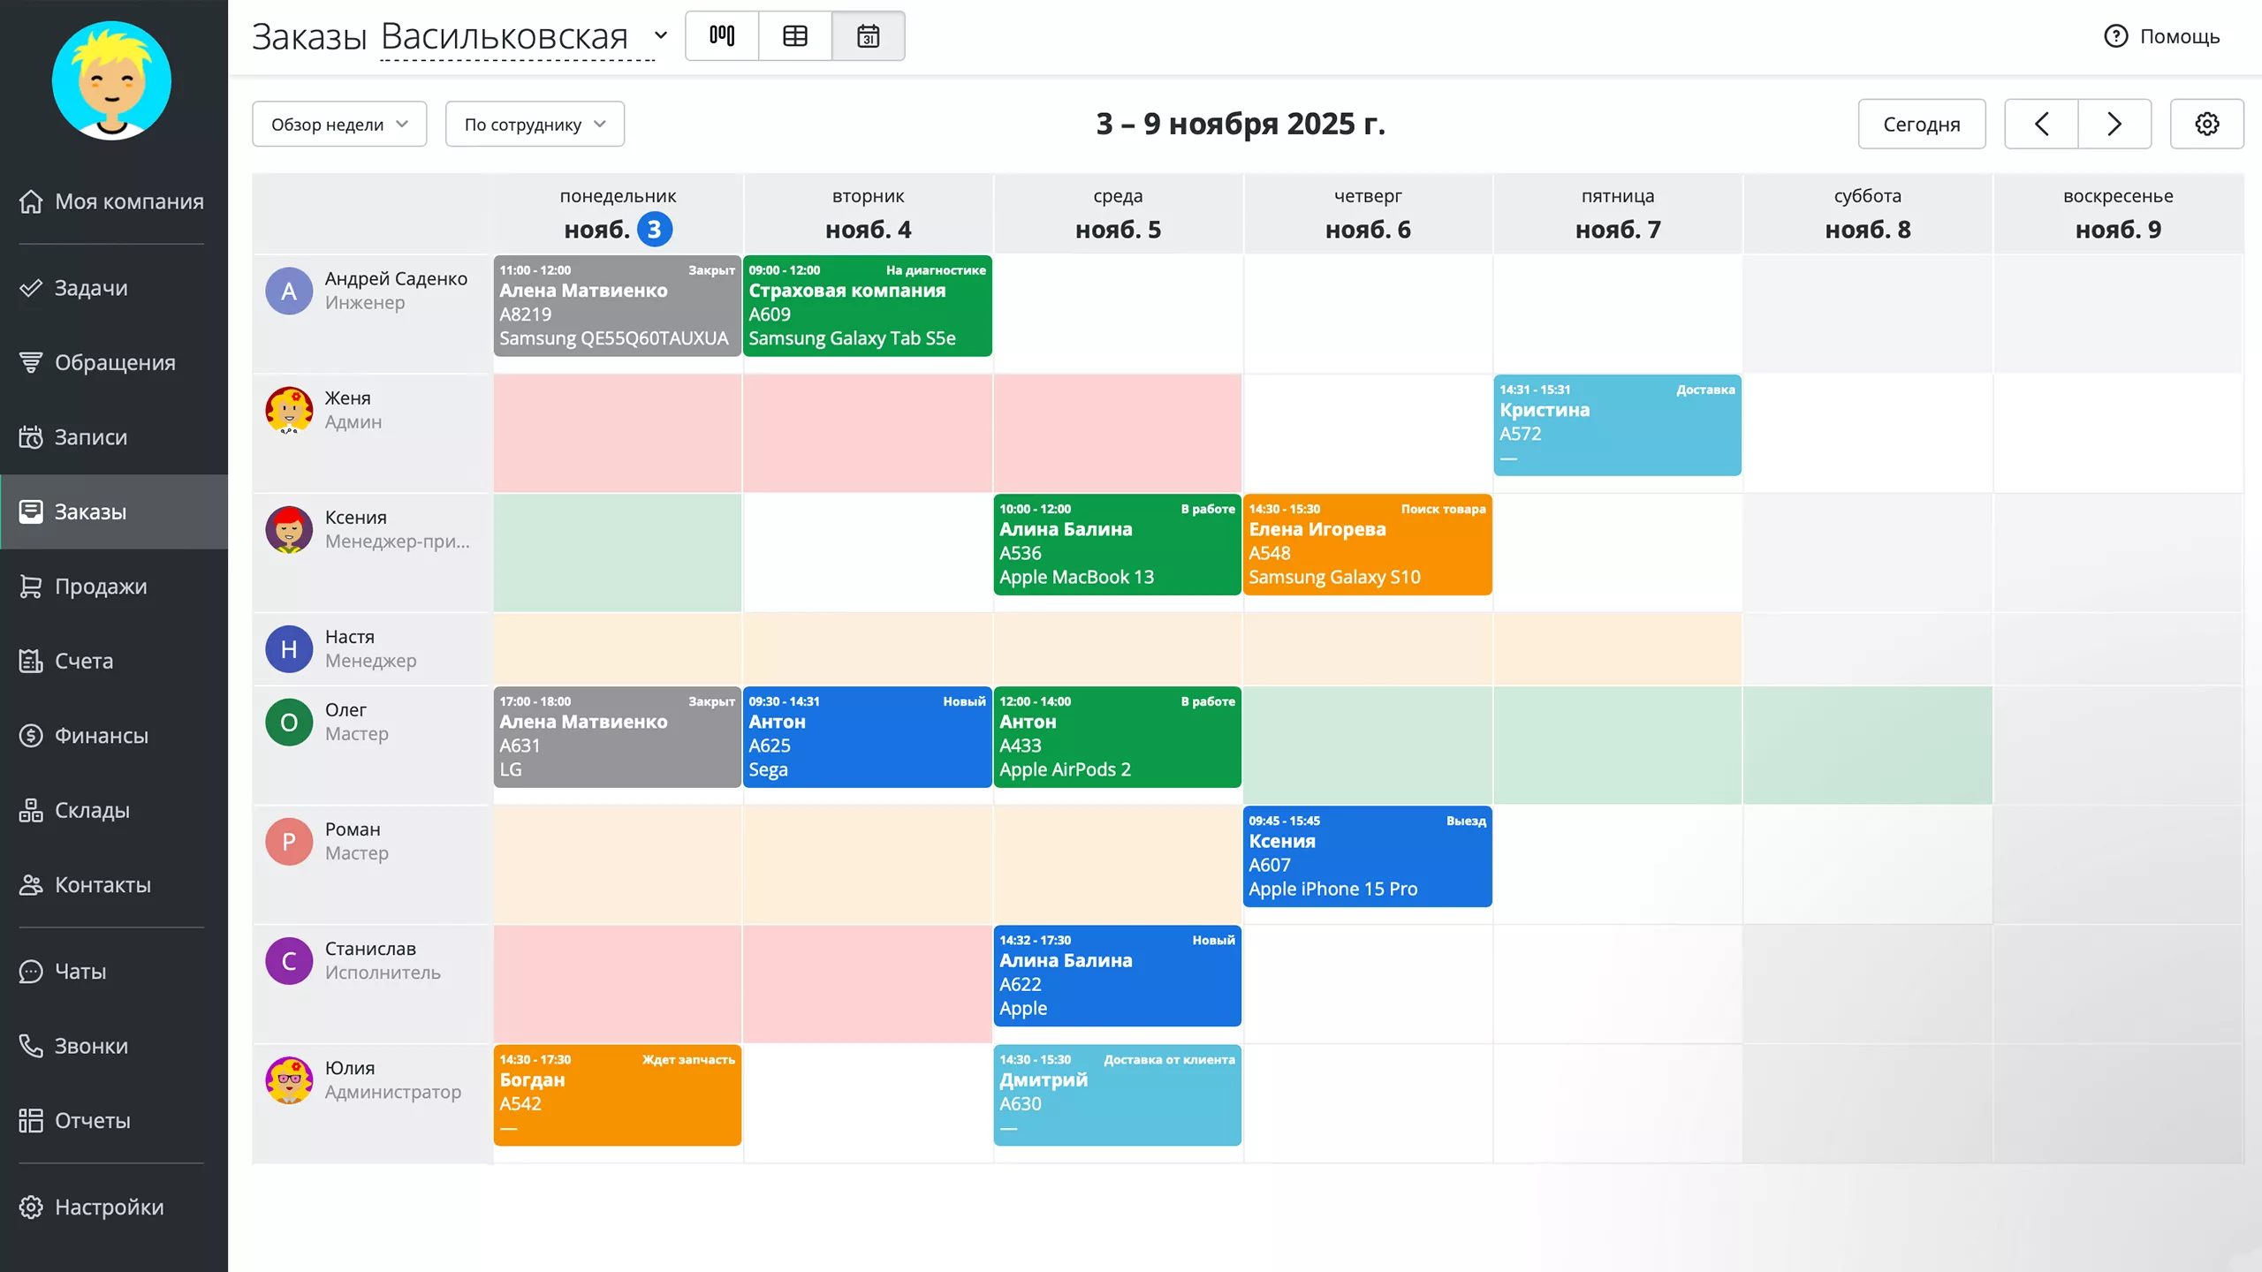This screenshot has height=1272, width=2262.
Task: Click the Сегодня button
Action: click(1921, 125)
